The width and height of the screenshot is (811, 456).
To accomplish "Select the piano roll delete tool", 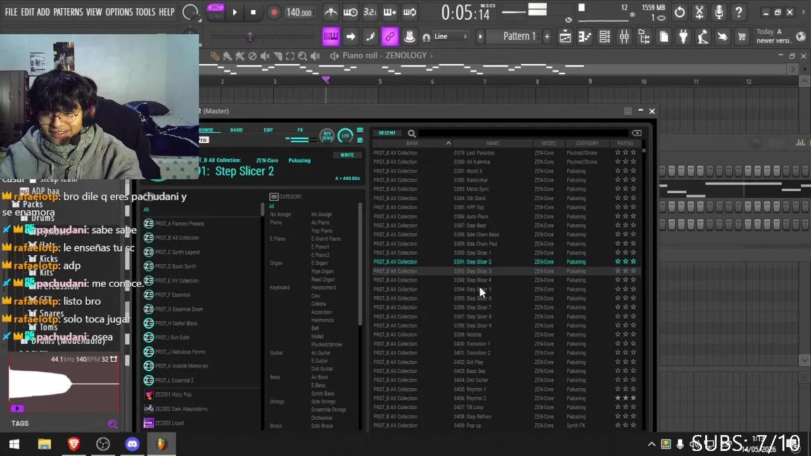I will 252,56.
